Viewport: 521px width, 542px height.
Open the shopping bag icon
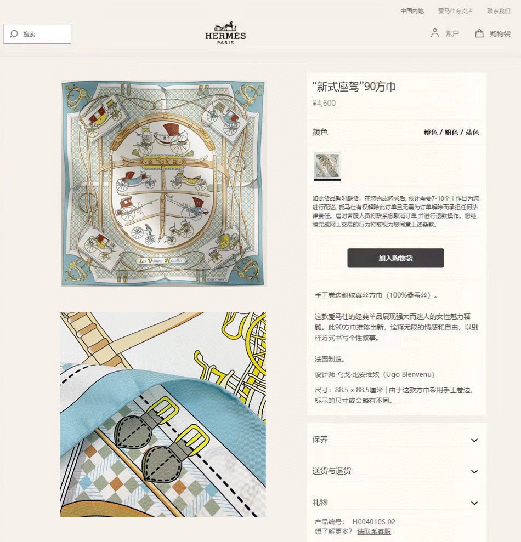pos(479,33)
